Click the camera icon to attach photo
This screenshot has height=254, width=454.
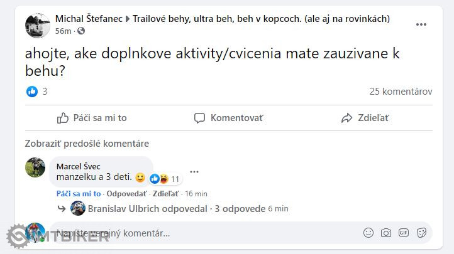(386, 233)
